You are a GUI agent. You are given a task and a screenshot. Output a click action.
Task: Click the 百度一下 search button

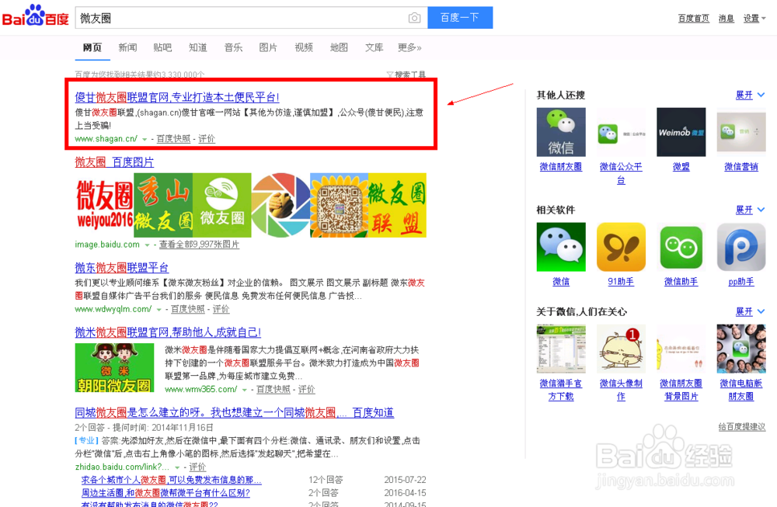[x=460, y=18]
